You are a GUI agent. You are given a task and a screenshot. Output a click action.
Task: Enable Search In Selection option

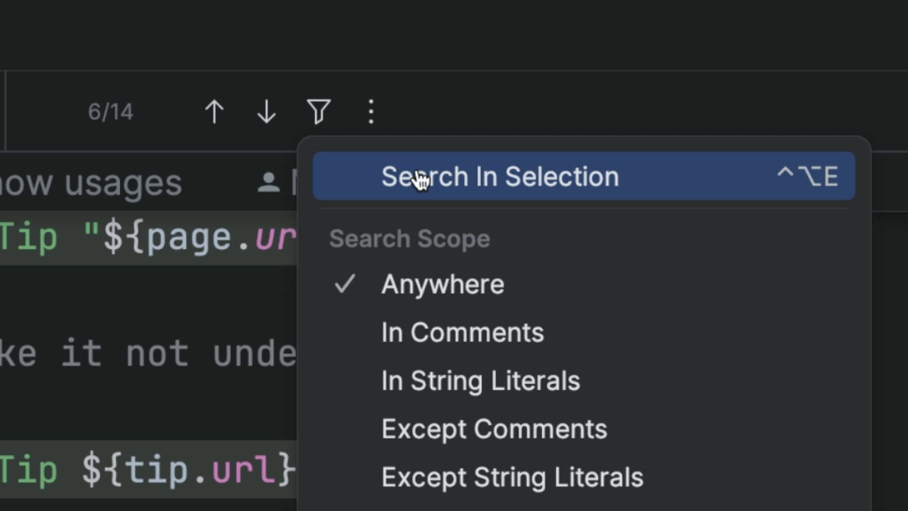(499, 177)
